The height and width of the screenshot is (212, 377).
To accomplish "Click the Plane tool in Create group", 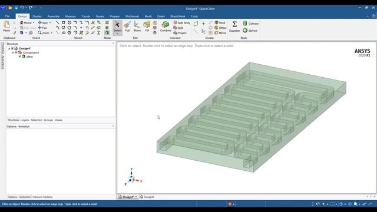I will [x=196, y=24].
